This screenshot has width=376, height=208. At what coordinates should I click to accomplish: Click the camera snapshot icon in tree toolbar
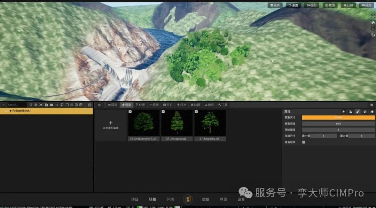pos(46,105)
